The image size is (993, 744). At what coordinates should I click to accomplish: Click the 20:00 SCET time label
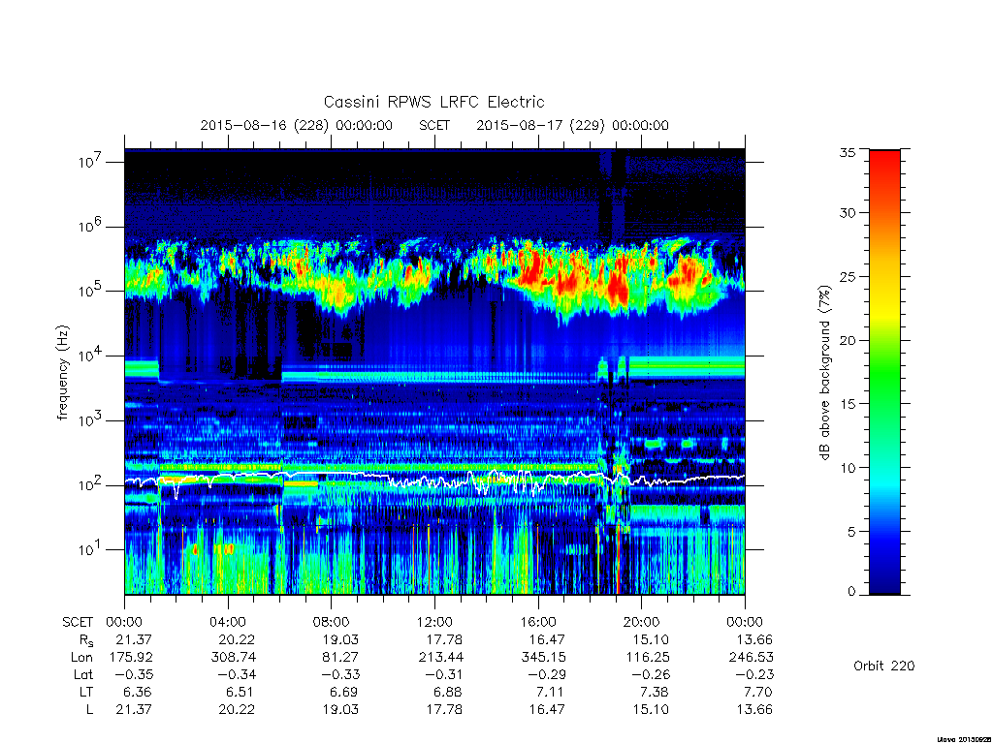(642, 622)
